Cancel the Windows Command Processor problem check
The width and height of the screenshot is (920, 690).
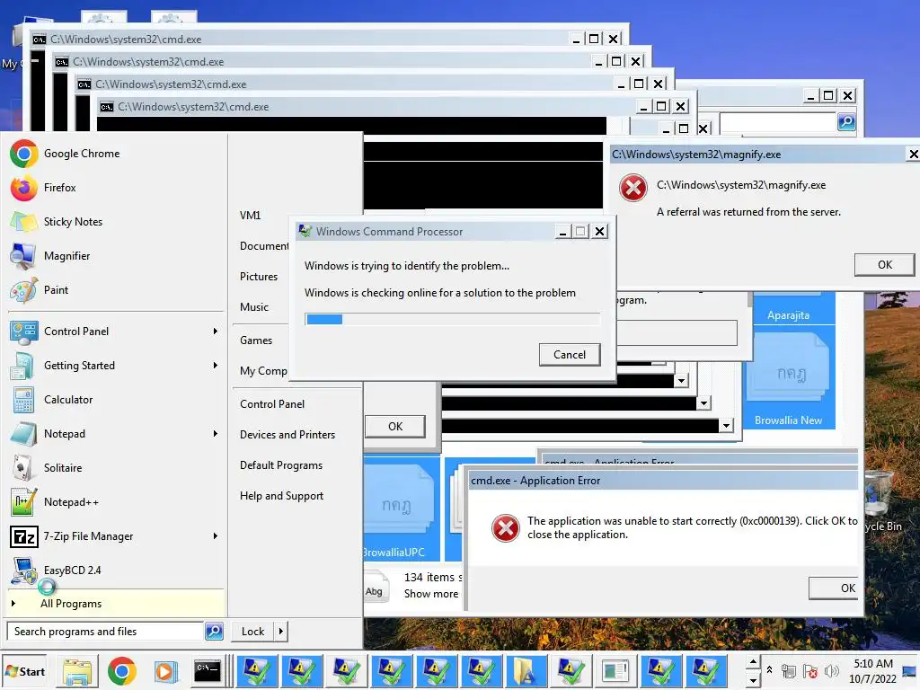coord(570,355)
